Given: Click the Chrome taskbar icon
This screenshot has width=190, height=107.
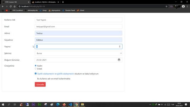Looking at the screenshot, I should coord(77,104).
